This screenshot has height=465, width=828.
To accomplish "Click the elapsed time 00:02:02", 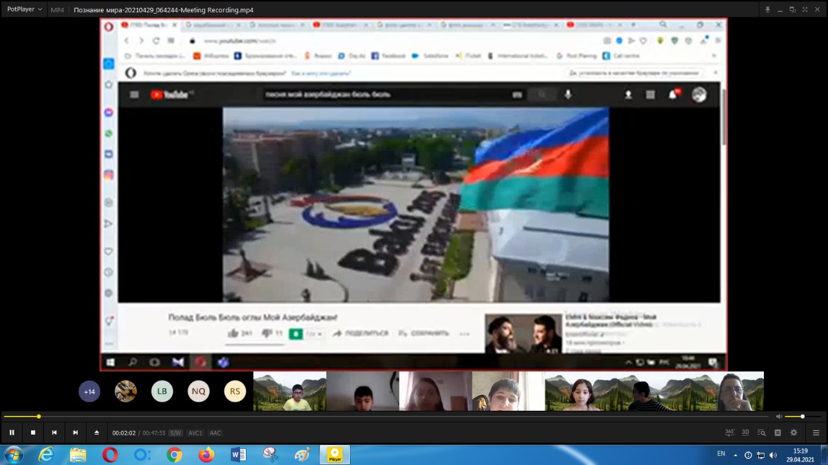I will 124,433.
